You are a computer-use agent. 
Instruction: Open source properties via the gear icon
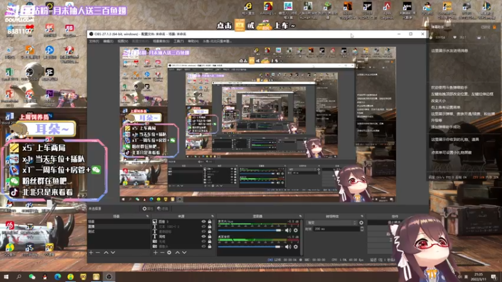pos(169,253)
